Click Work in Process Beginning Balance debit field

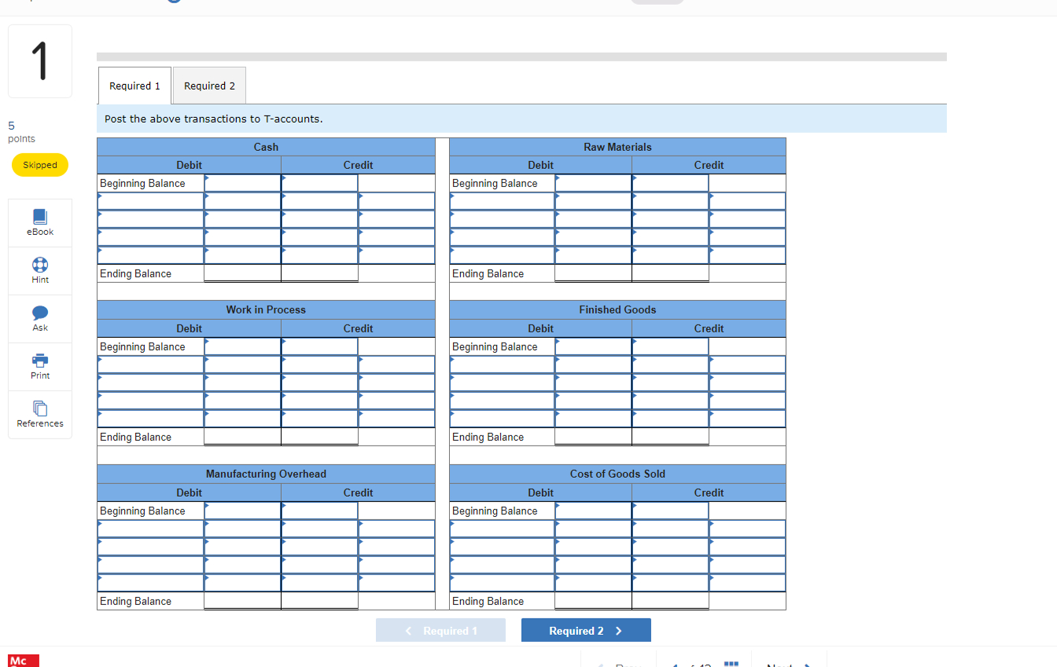click(242, 346)
